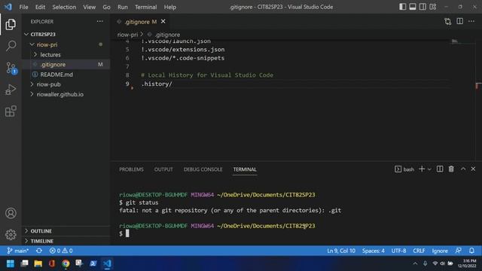Open Source Control view with badge

(11, 68)
